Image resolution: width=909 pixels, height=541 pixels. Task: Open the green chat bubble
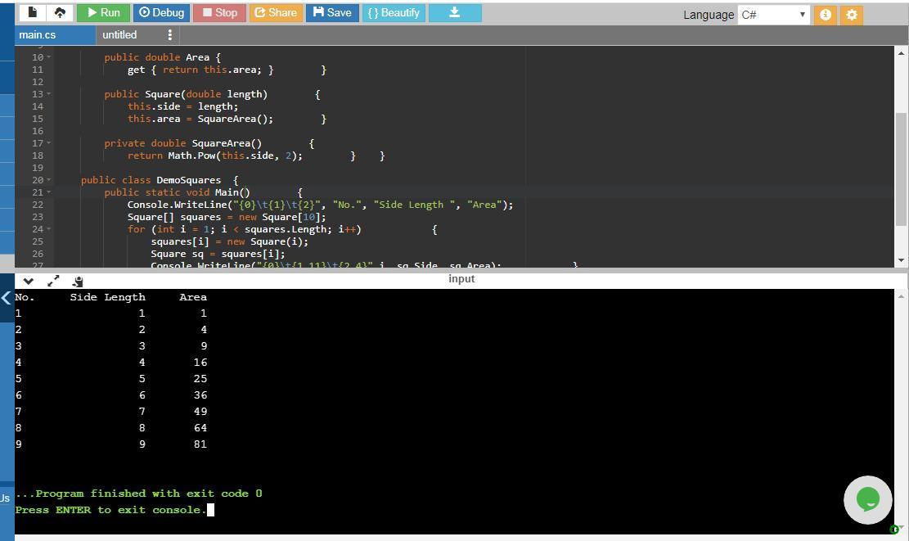click(x=867, y=499)
